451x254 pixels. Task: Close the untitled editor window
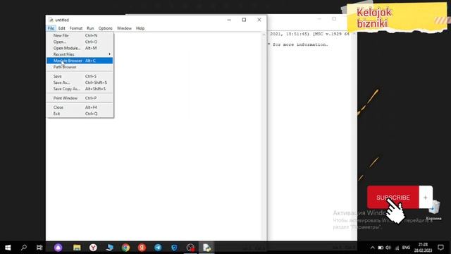pyautogui.click(x=259, y=20)
